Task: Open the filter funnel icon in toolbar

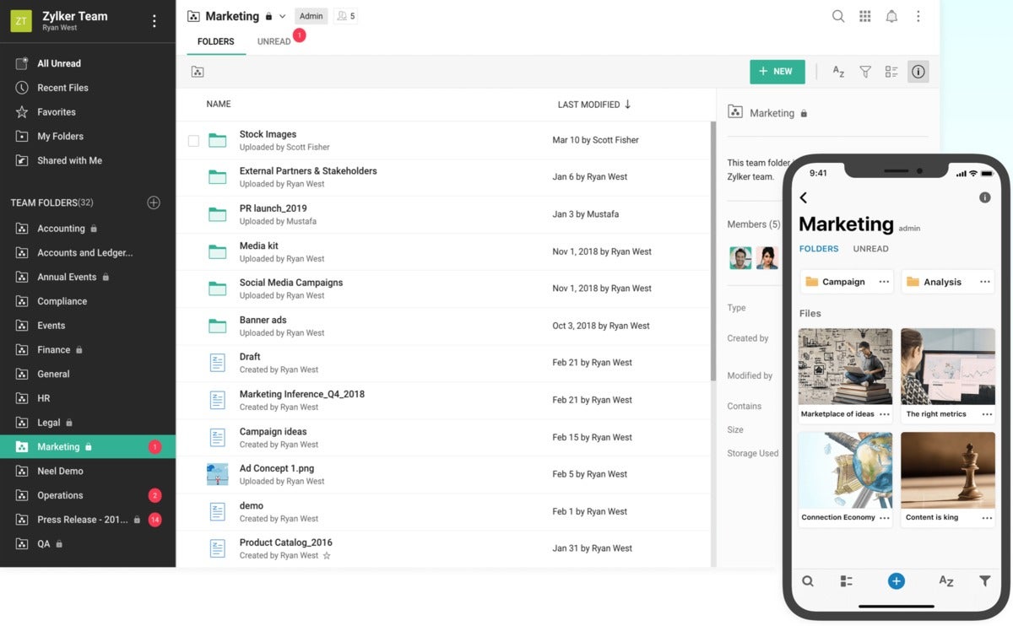Action: point(865,72)
